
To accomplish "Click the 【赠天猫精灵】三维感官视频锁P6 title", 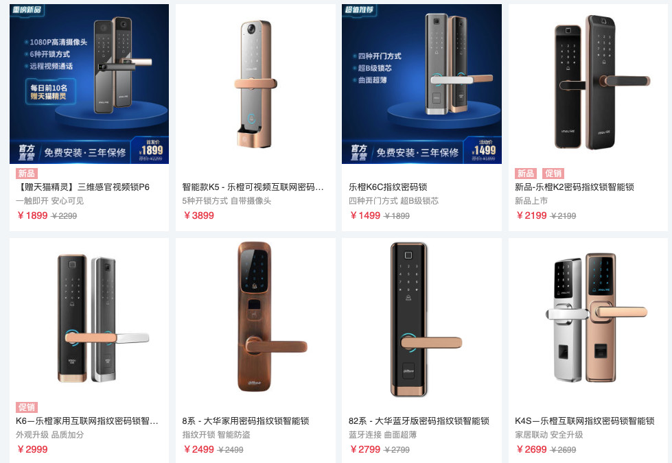I will click(83, 187).
